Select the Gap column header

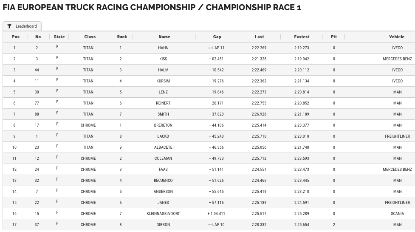pos(217,37)
